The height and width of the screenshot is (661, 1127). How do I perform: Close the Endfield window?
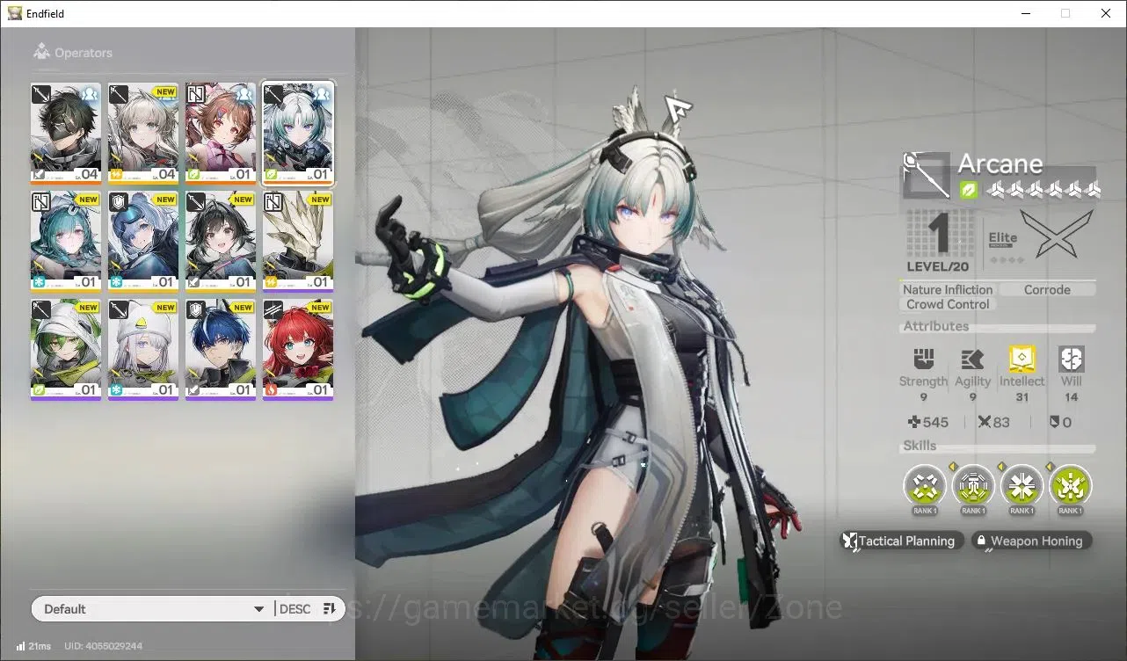point(1106,13)
